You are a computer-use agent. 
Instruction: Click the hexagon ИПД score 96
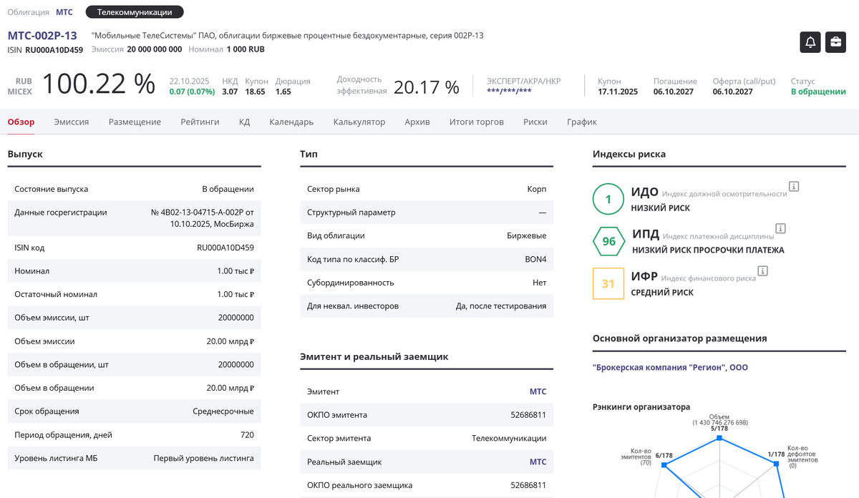[x=608, y=241]
